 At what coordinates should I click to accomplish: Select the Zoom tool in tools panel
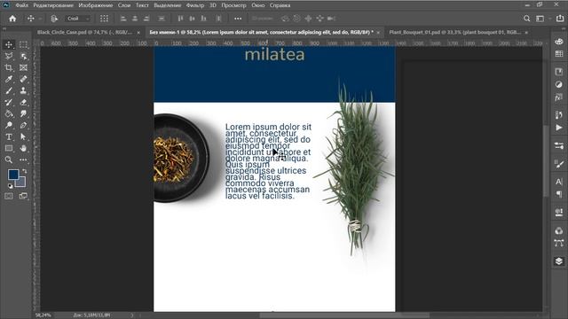(x=9, y=159)
